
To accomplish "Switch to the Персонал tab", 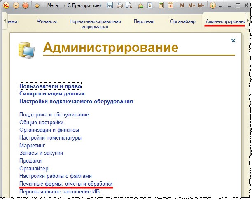I will [x=144, y=21].
